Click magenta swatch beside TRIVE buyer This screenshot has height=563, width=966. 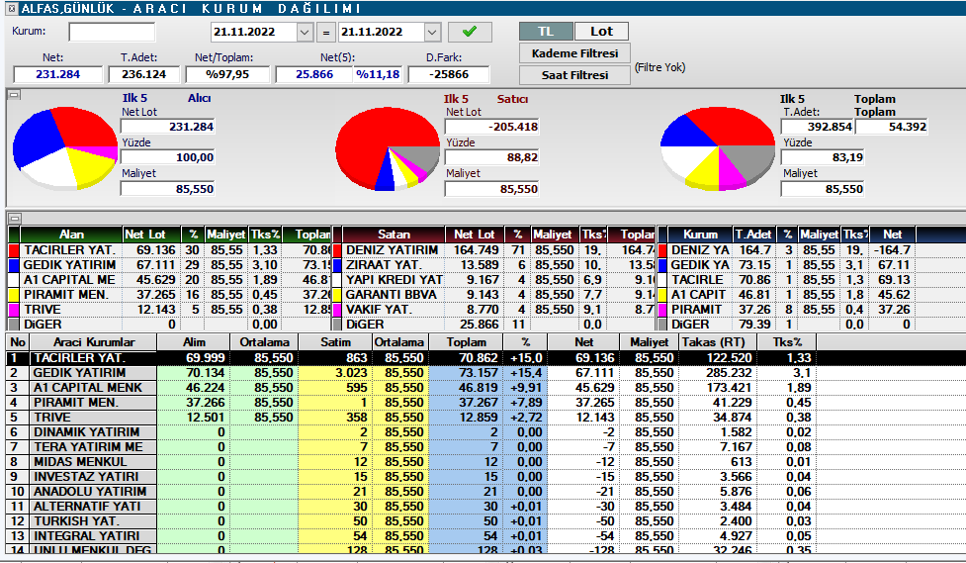(x=14, y=310)
